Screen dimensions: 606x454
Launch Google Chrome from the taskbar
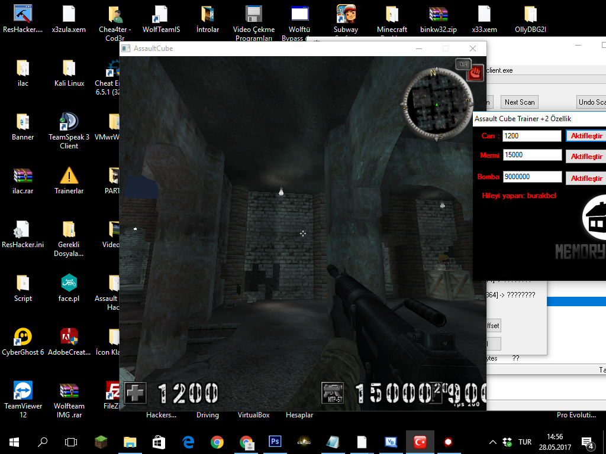tap(217, 442)
